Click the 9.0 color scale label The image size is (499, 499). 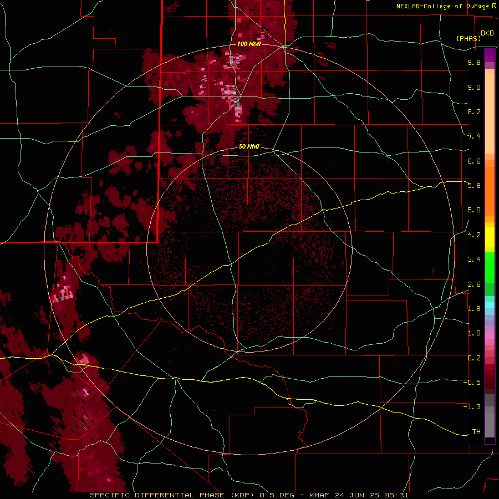[x=474, y=87]
